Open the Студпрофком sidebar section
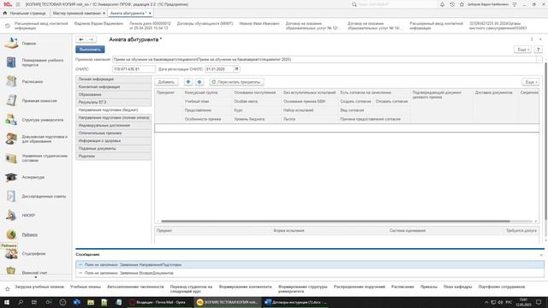548x308 pixels. coord(33,254)
